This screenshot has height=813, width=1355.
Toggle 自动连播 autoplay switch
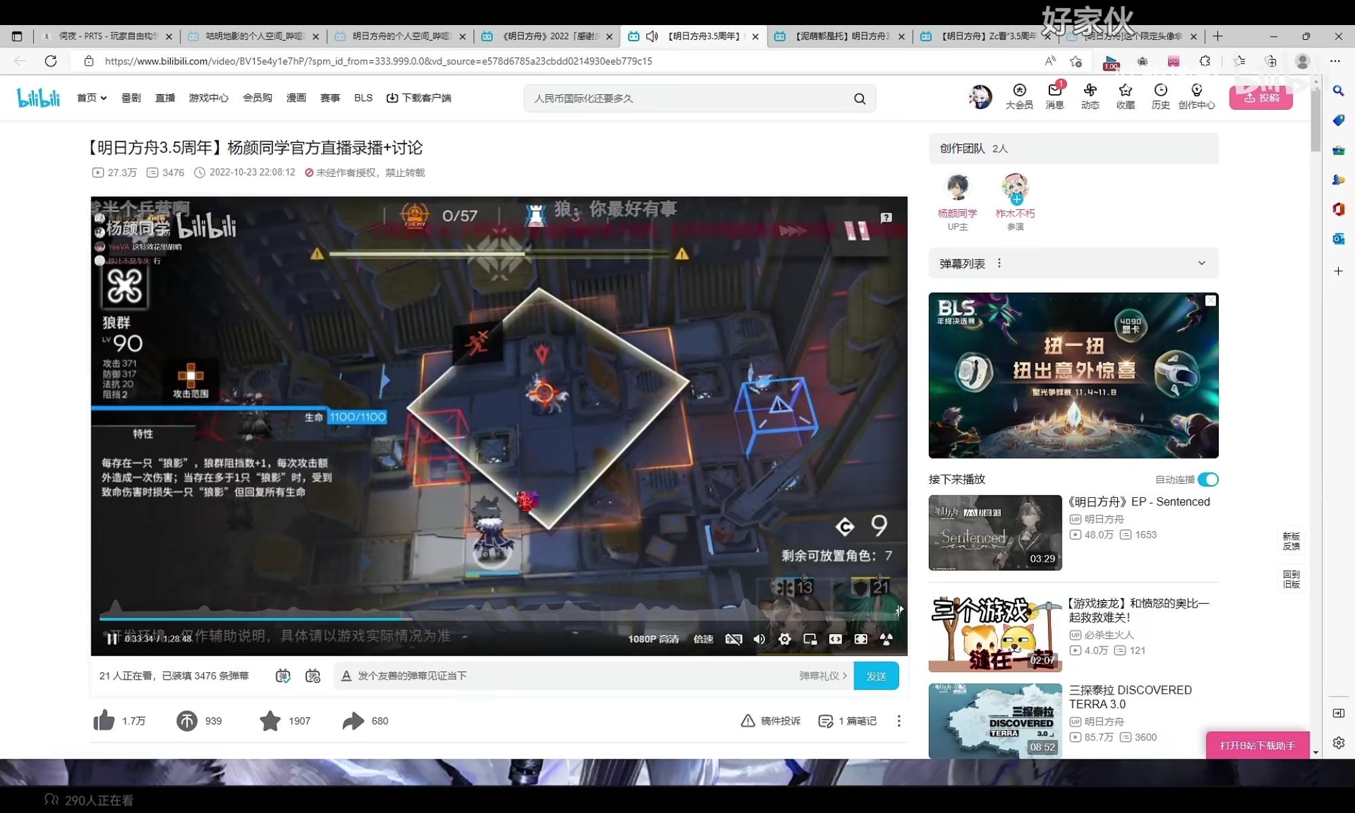click(1208, 480)
